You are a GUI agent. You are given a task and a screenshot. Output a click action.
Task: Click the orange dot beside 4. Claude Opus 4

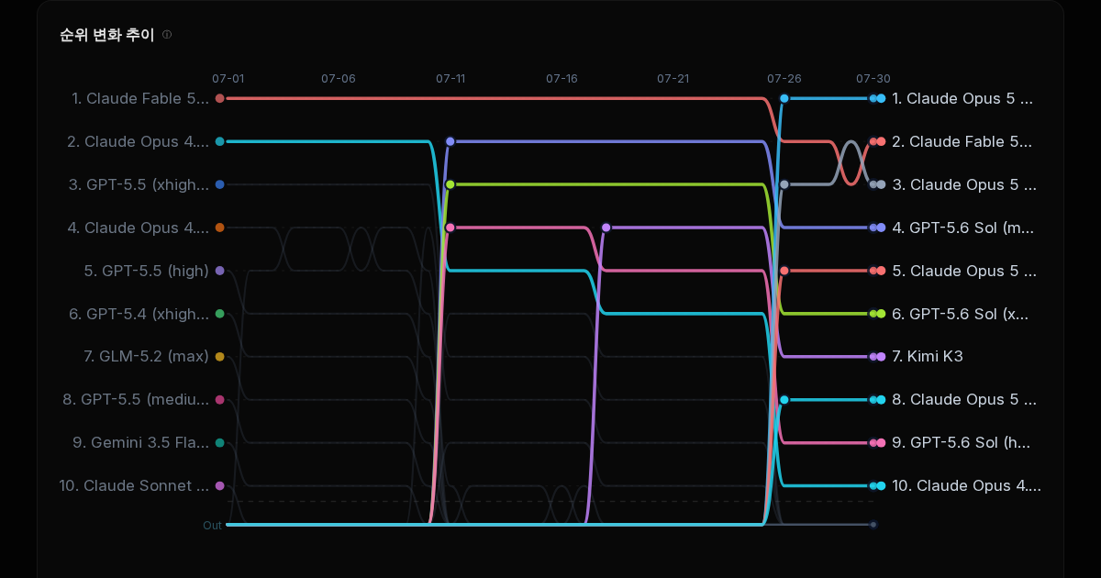click(x=219, y=228)
